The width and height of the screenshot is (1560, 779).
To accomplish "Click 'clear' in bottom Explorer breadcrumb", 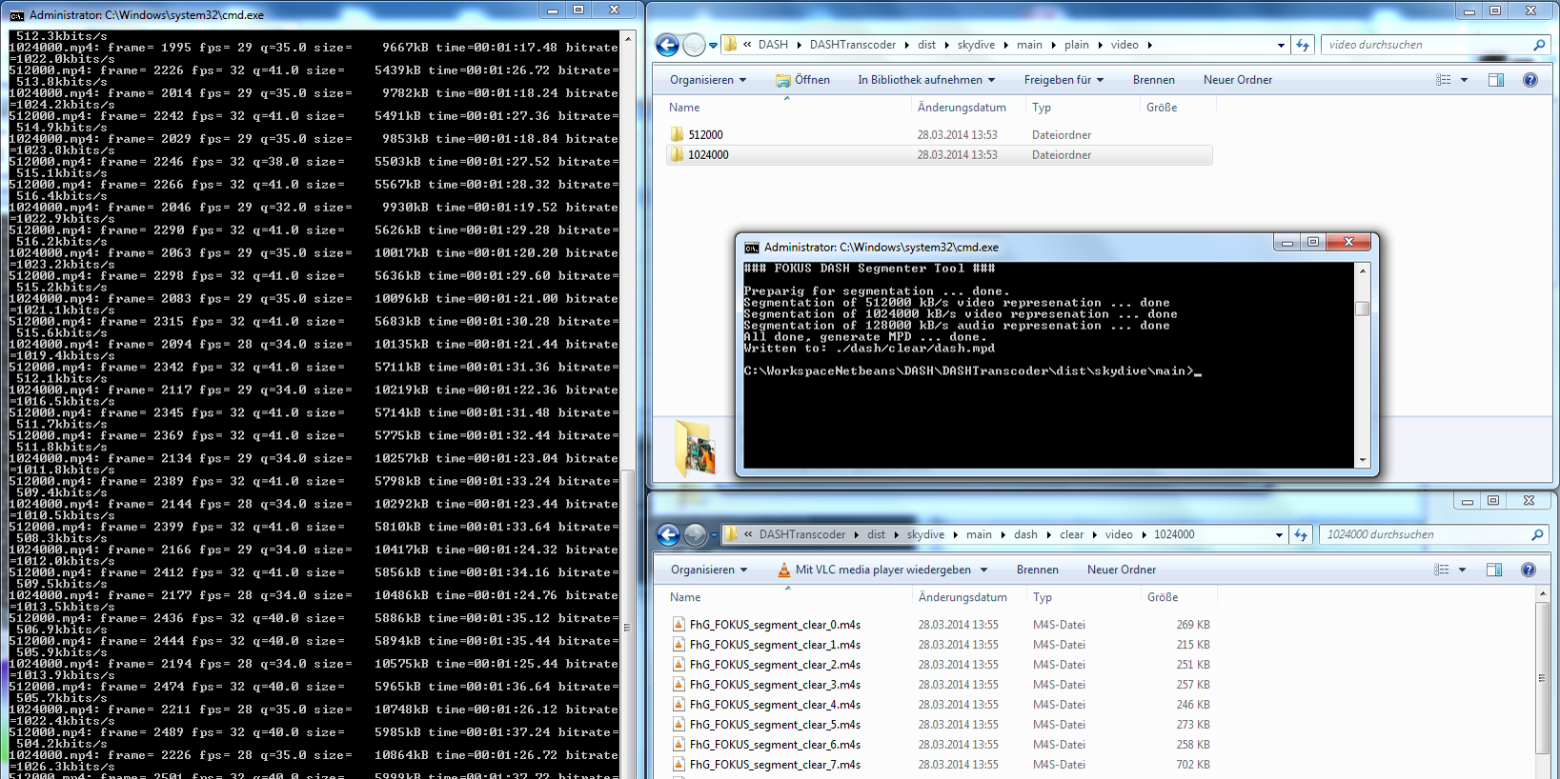I will 1071,535.
